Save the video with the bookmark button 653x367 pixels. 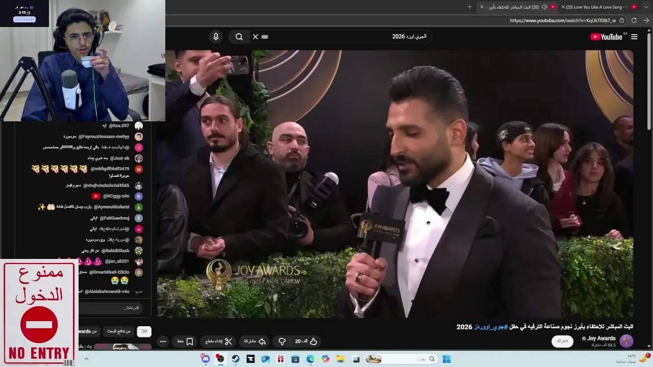[185, 341]
